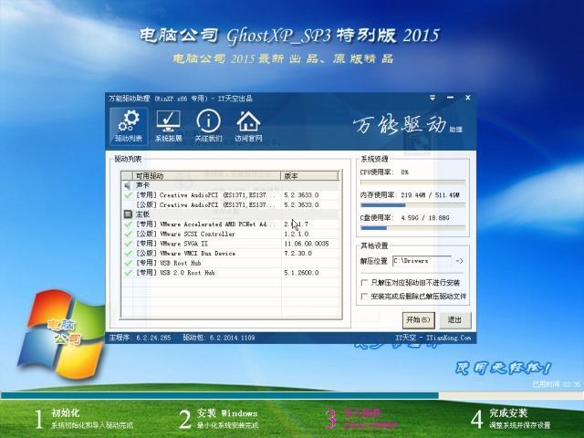584x438 pixels.
Task: Uncheck the VMware VMCI Bus Device driver
Action: tap(128, 253)
